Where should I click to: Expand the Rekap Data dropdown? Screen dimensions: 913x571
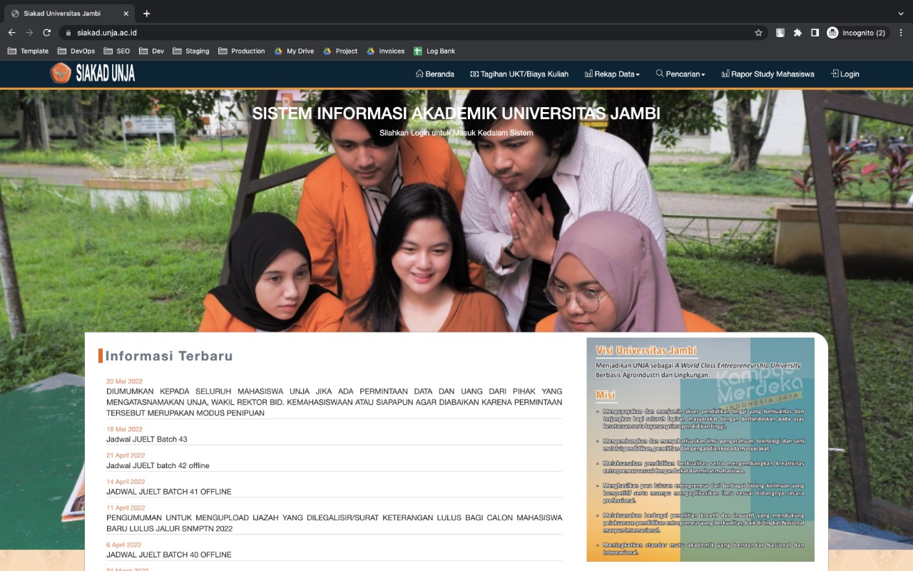pyautogui.click(x=612, y=74)
